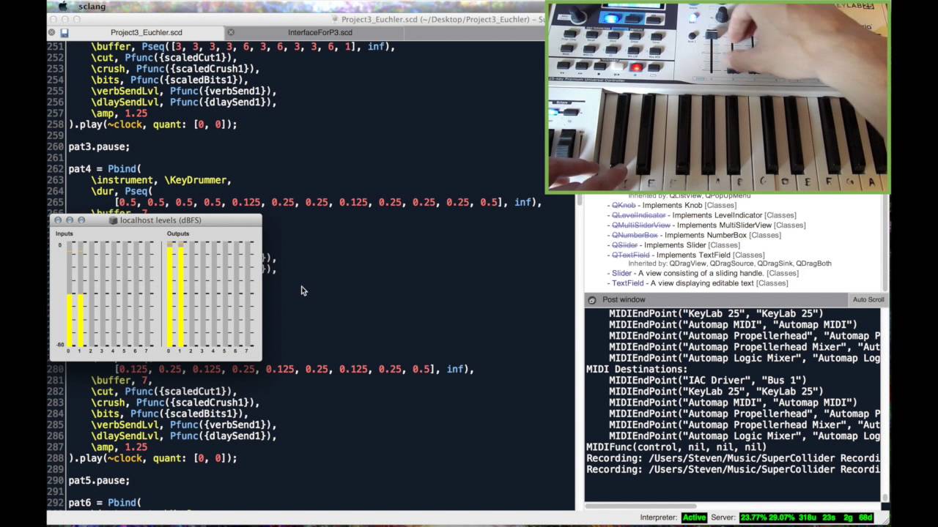
Task: Open the QMultiSliderView help link
Action: click(x=641, y=225)
